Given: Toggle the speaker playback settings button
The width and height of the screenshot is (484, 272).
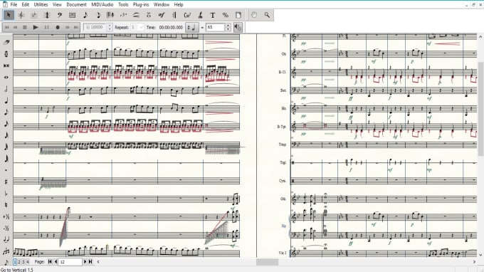Looking at the screenshot, I should click(x=238, y=27).
